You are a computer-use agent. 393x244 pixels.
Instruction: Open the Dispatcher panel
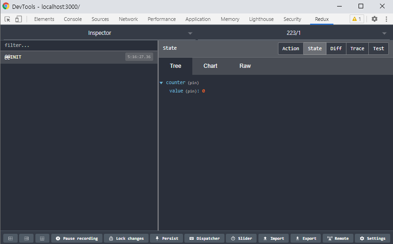[204, 238]
